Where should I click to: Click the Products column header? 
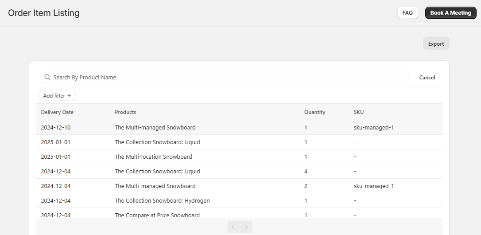coord(125,112)
